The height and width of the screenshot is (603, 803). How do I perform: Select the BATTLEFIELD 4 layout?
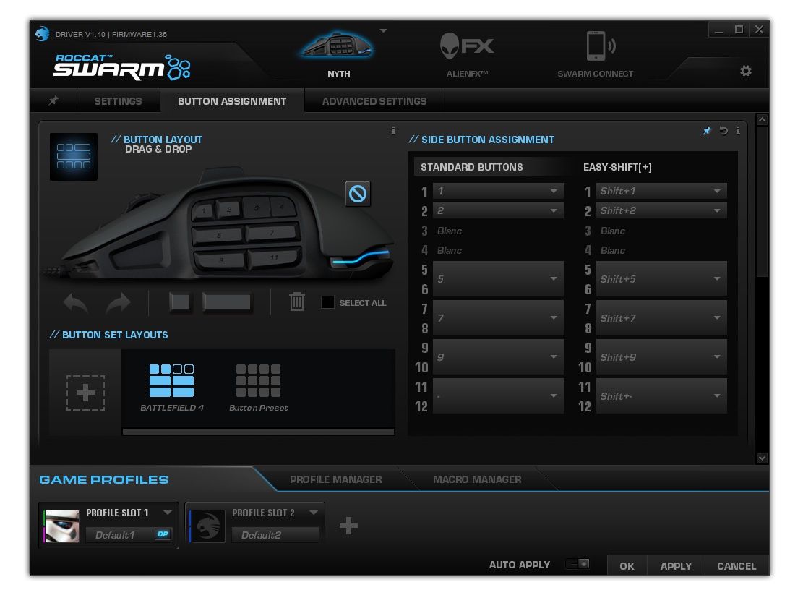[171, 388]
